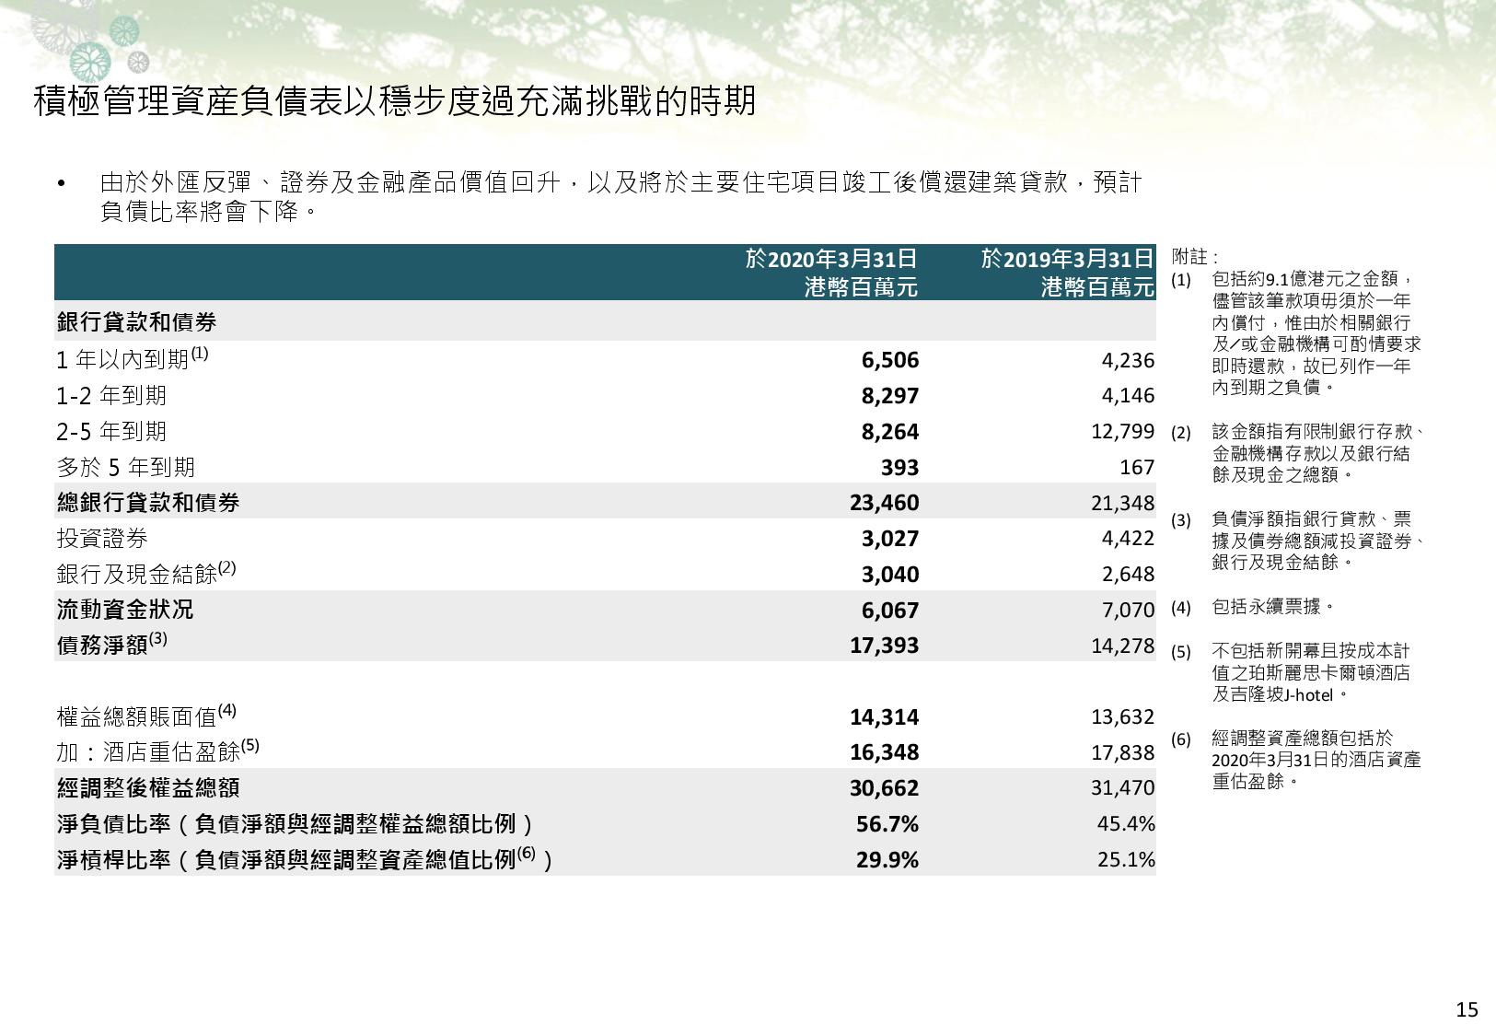Image resolution: width=1496 pixels, height=1036 pixels.
Task: Click footnote (1) about 9.1億港元
Action: tap(1296, 333)
